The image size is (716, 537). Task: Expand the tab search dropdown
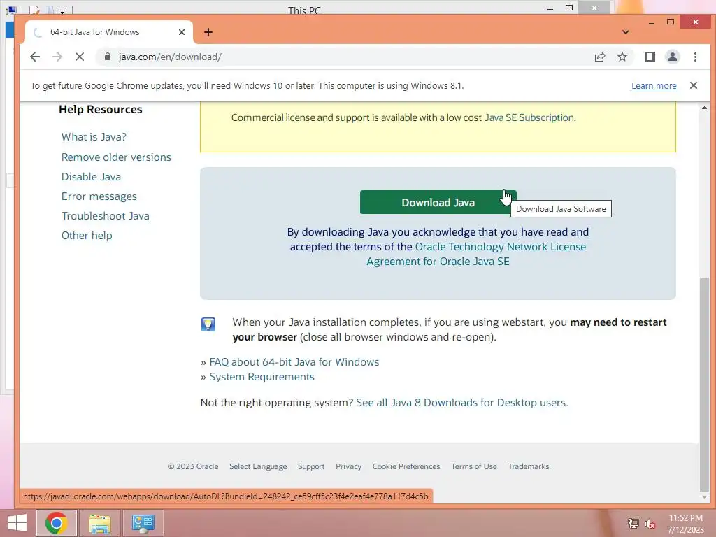626,32
